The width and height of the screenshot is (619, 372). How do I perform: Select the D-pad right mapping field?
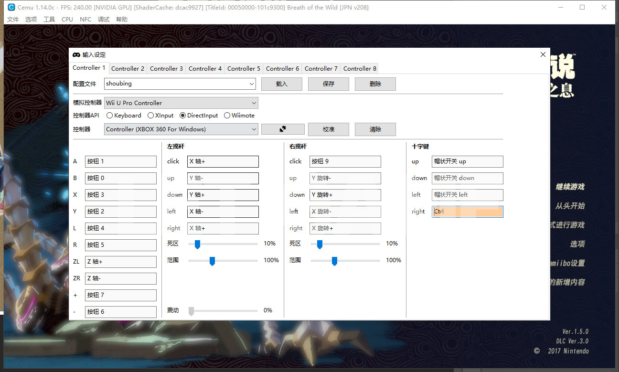click(467, 212)
